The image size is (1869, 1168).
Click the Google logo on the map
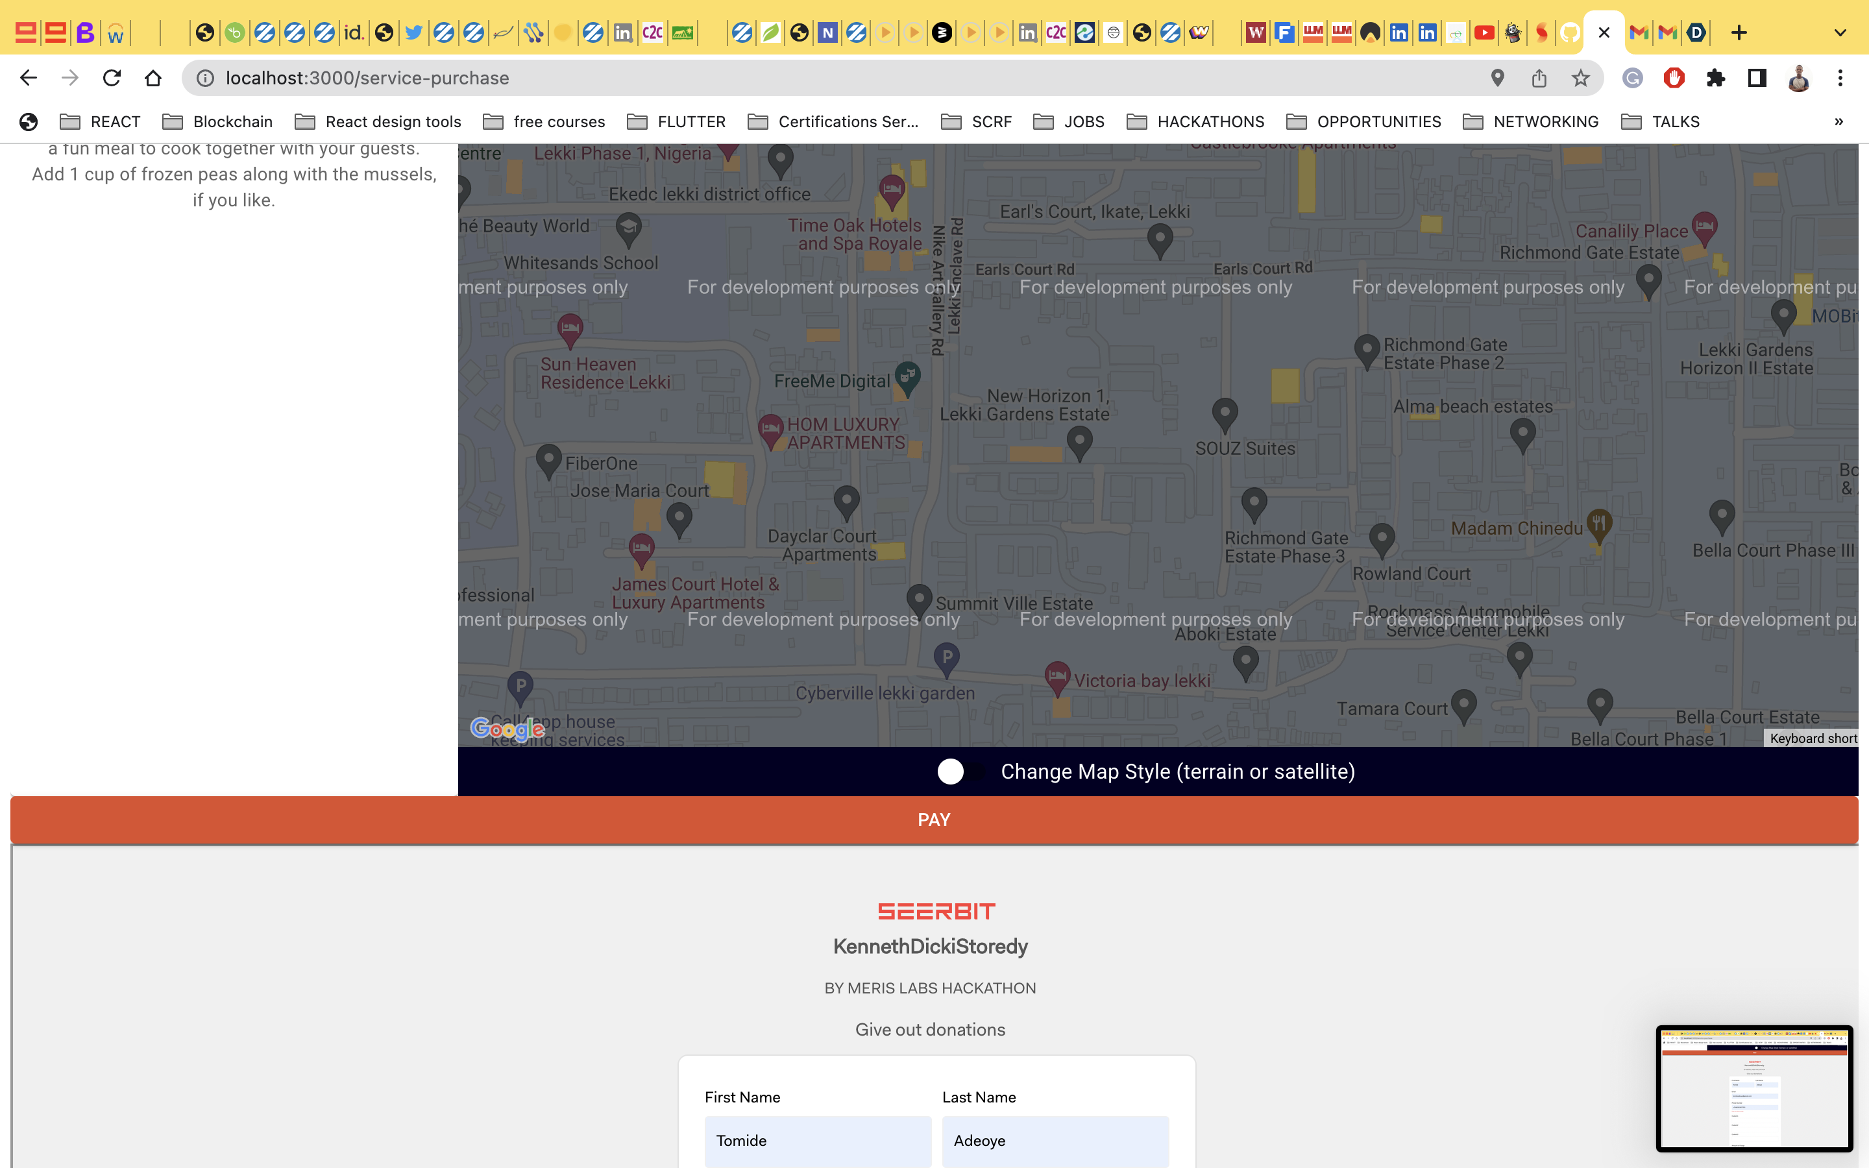click(508, 729)
